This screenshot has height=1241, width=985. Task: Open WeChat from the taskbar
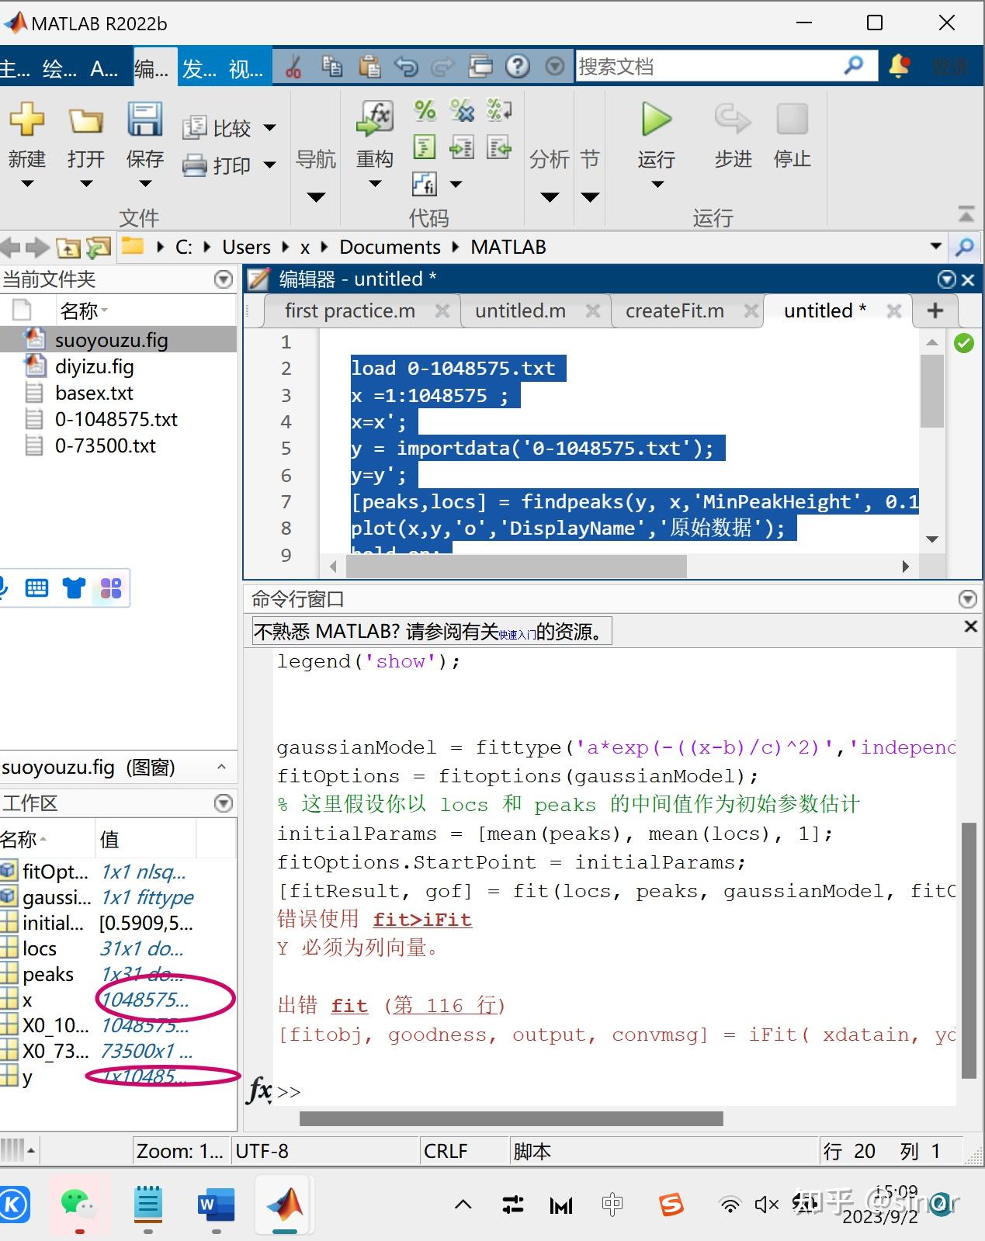78,1204
